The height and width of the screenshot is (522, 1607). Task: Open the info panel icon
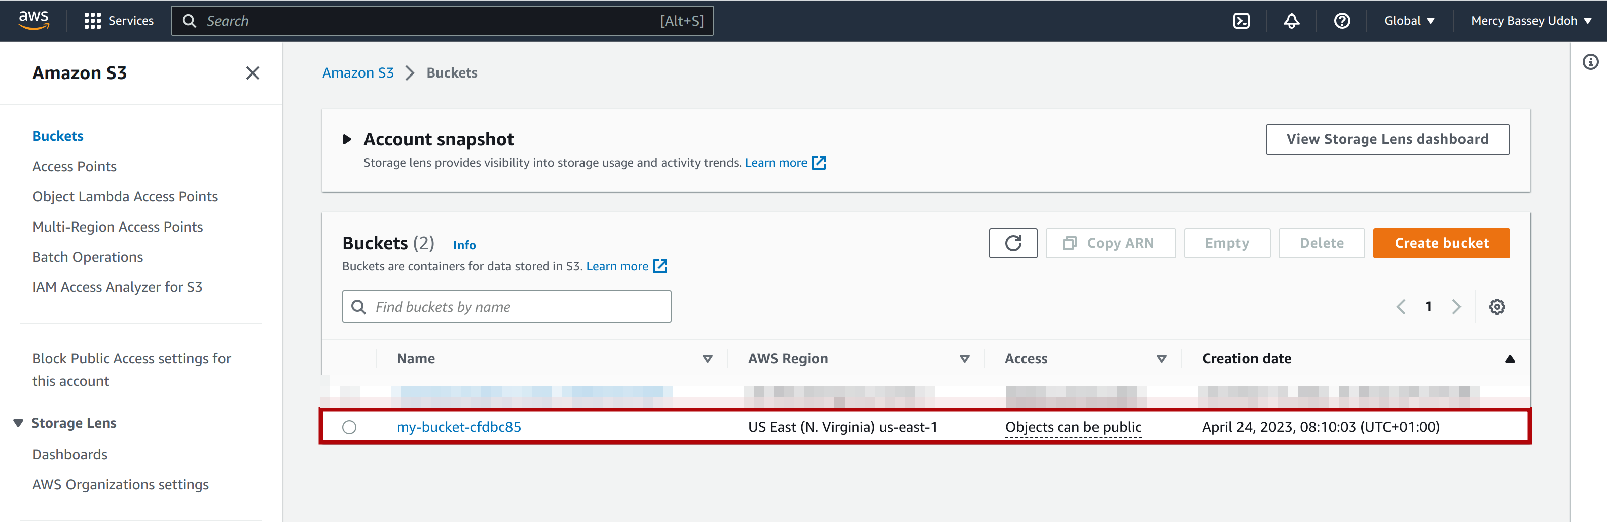[x=1590, y=62]
